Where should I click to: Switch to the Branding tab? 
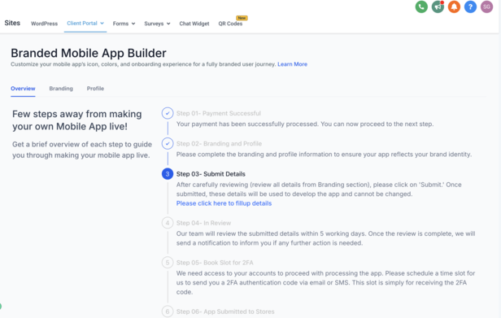click(x=61, y=89)
